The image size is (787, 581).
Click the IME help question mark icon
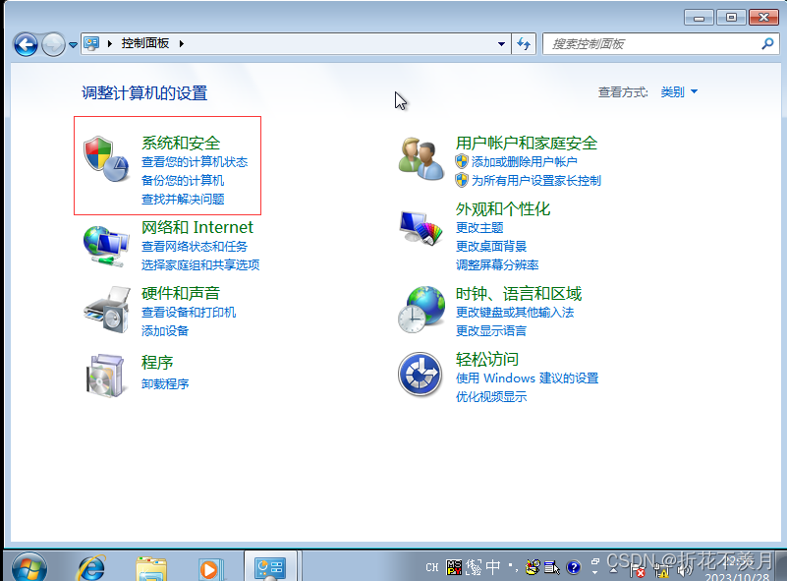(573, 567)
